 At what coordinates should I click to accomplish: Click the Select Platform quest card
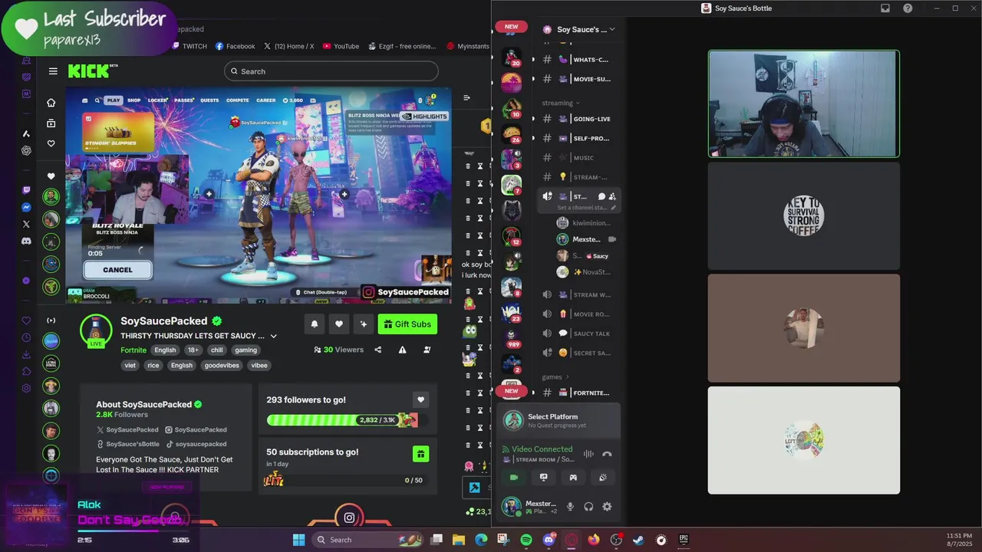point(558,421)
